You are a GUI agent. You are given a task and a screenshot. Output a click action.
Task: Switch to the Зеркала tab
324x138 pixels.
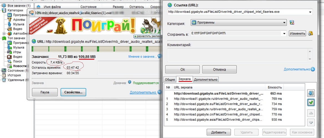[184, 79]
